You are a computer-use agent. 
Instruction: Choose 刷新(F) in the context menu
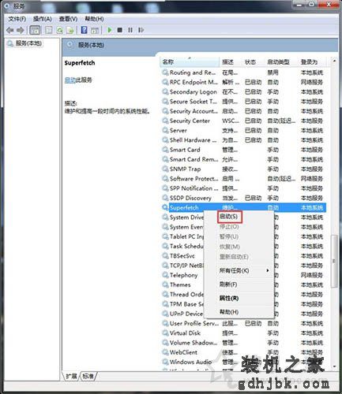click(x=239, y=284)
